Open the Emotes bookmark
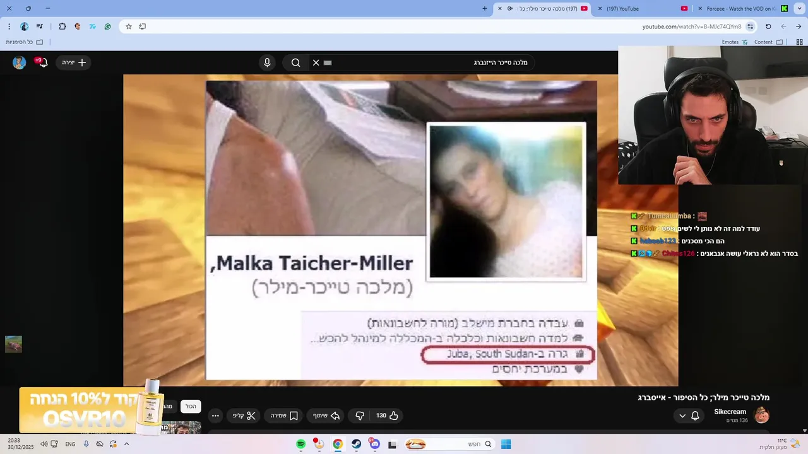The height and width of the screenshot is (454, 808). pos(735,42)
